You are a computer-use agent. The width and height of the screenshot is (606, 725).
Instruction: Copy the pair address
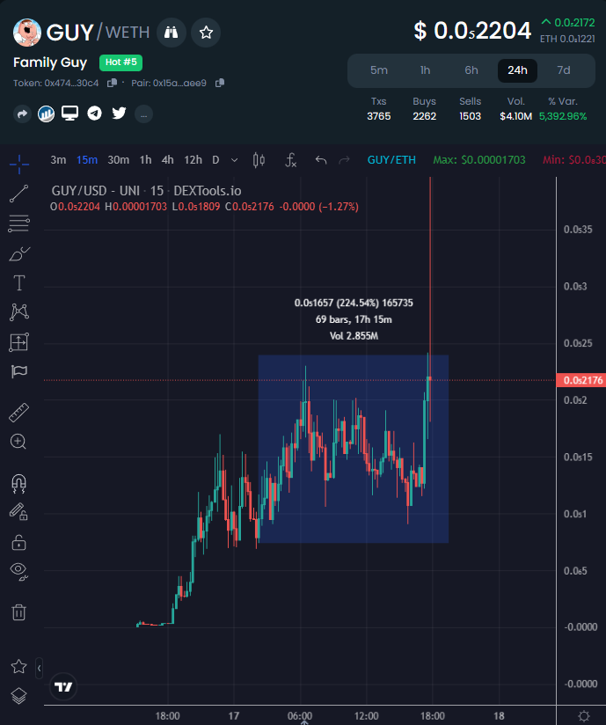pos(220,84)
